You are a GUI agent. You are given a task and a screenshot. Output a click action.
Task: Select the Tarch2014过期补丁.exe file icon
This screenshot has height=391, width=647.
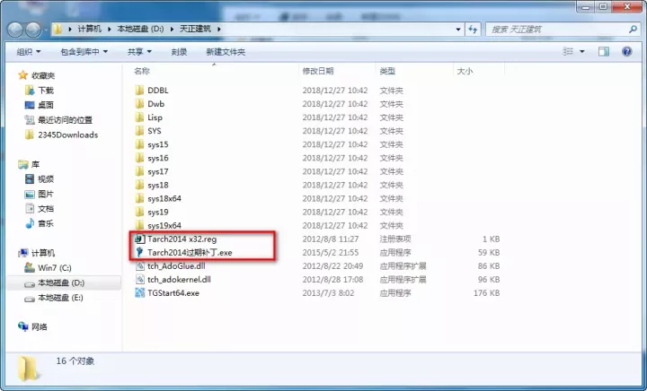pos(139,253)
